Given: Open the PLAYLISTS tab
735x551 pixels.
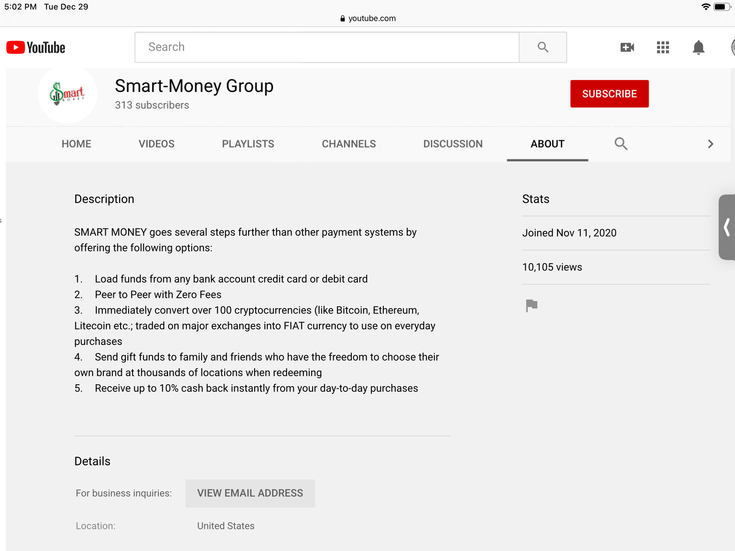Looking at the screenshot, I should tap(248, 144).
